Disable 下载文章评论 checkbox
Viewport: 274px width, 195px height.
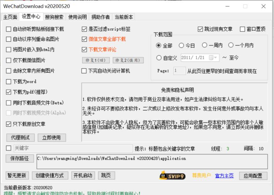tap(84, 50)
